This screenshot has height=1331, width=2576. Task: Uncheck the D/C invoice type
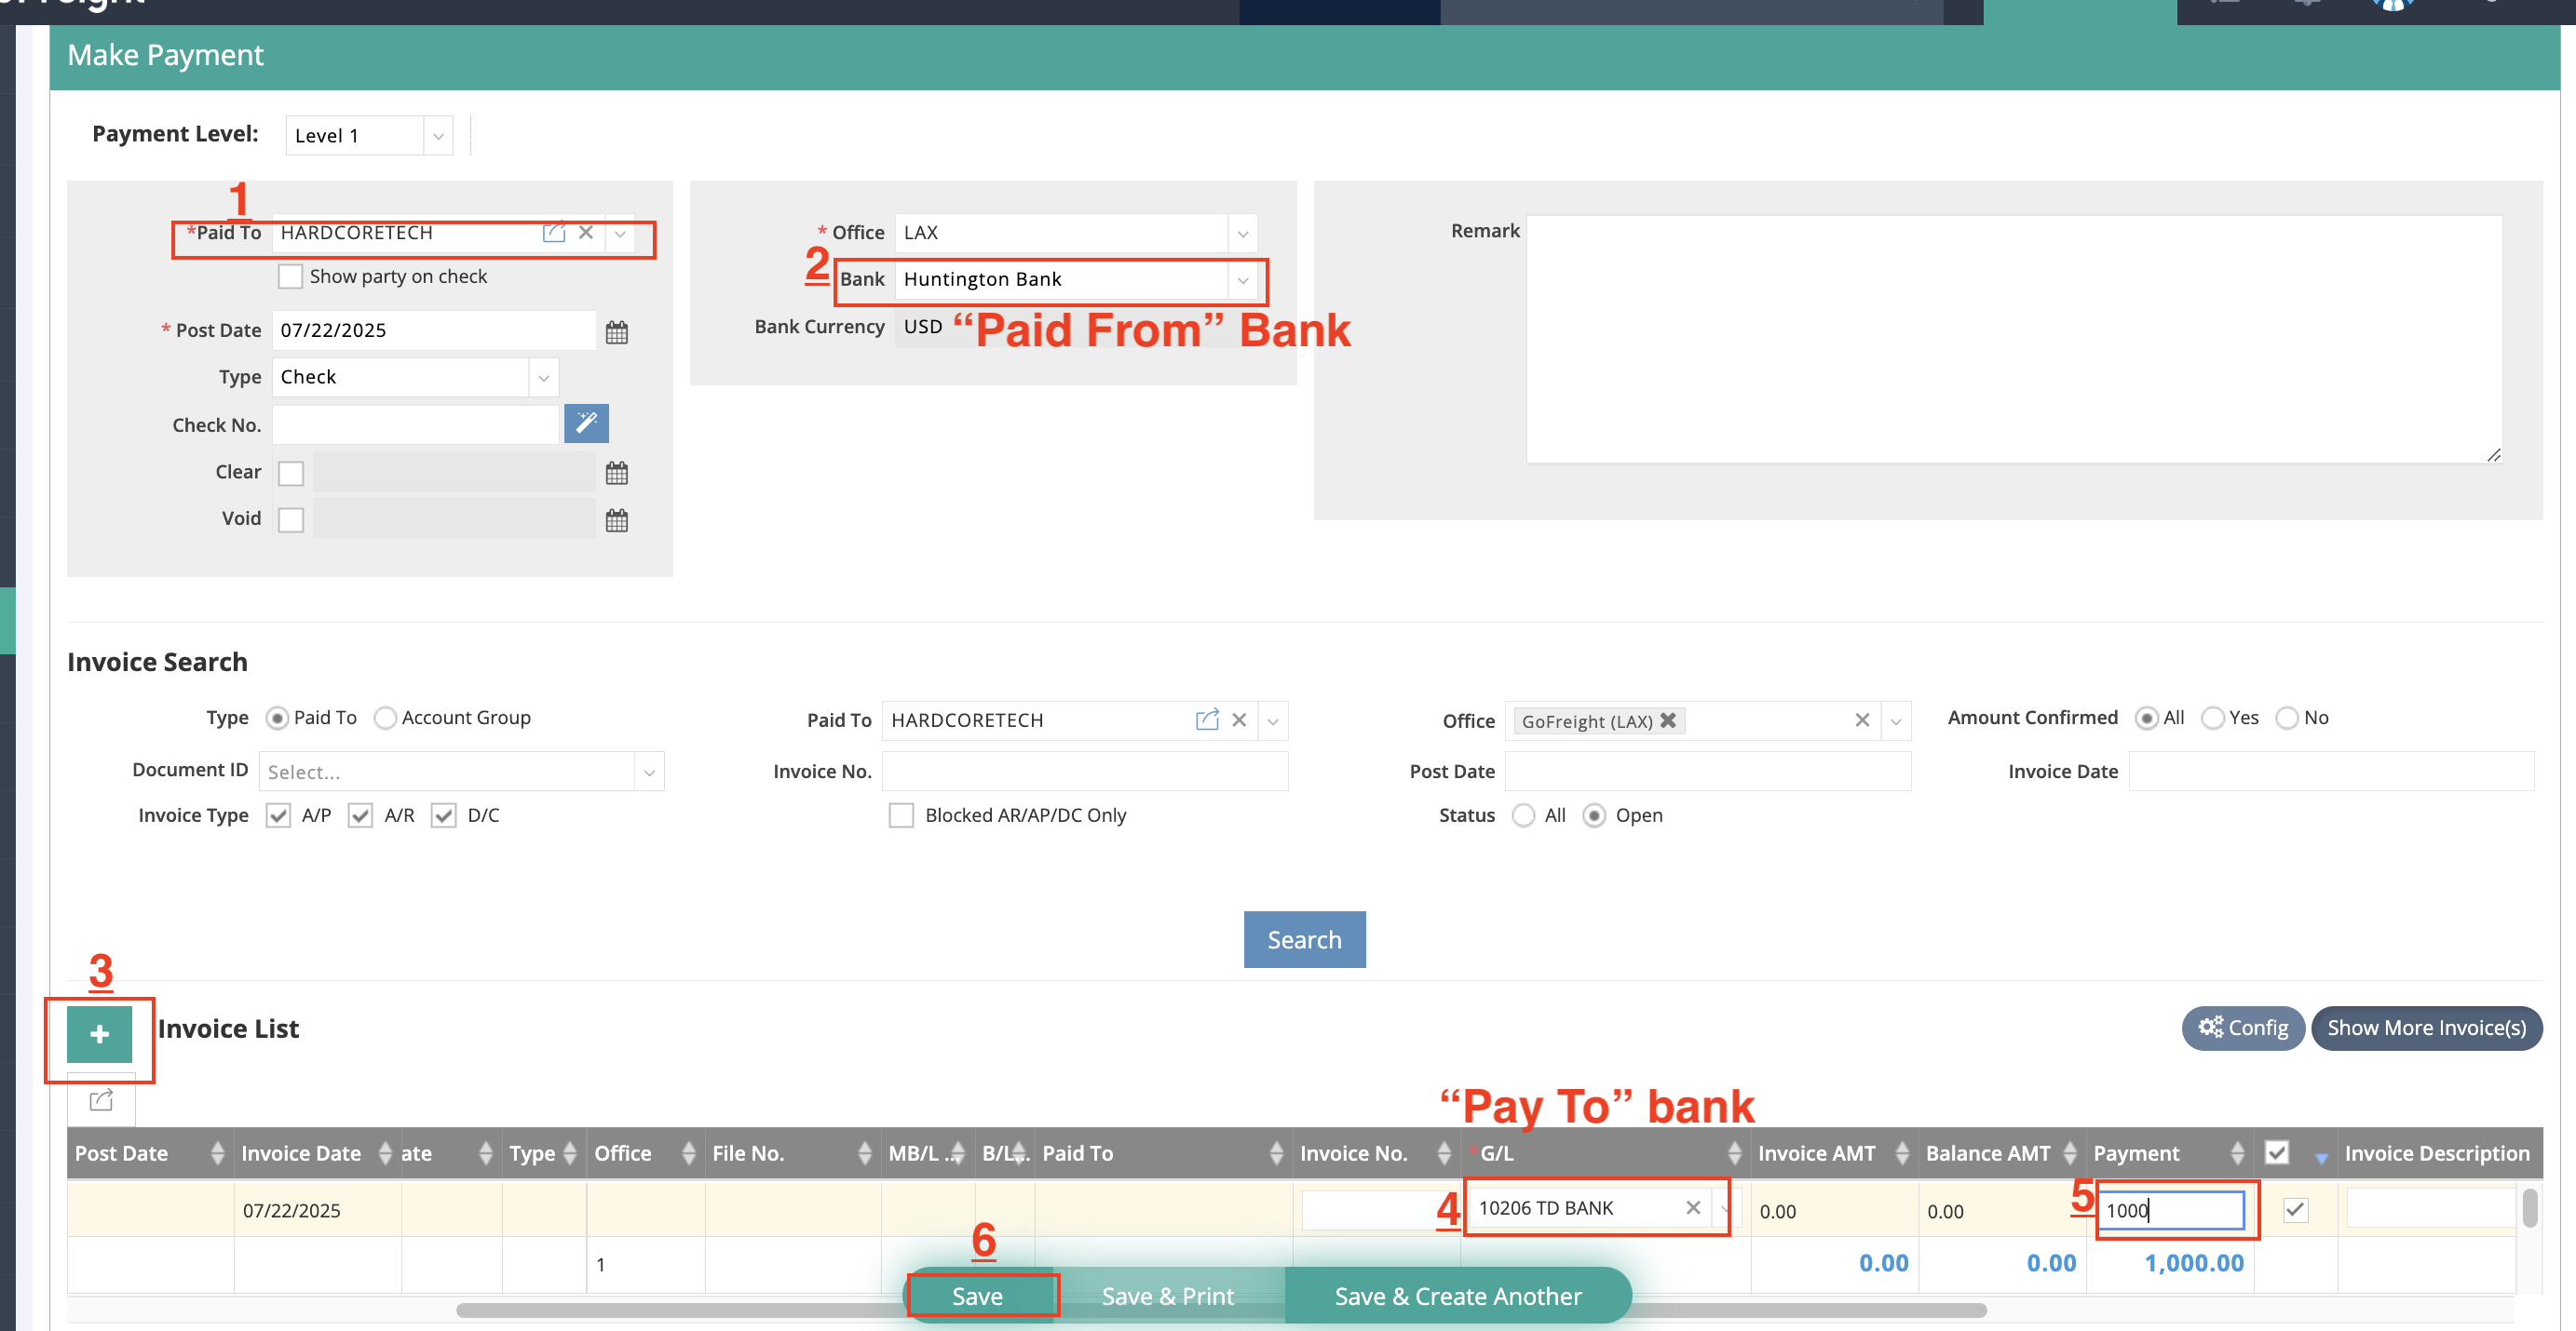tap(444, 814)
